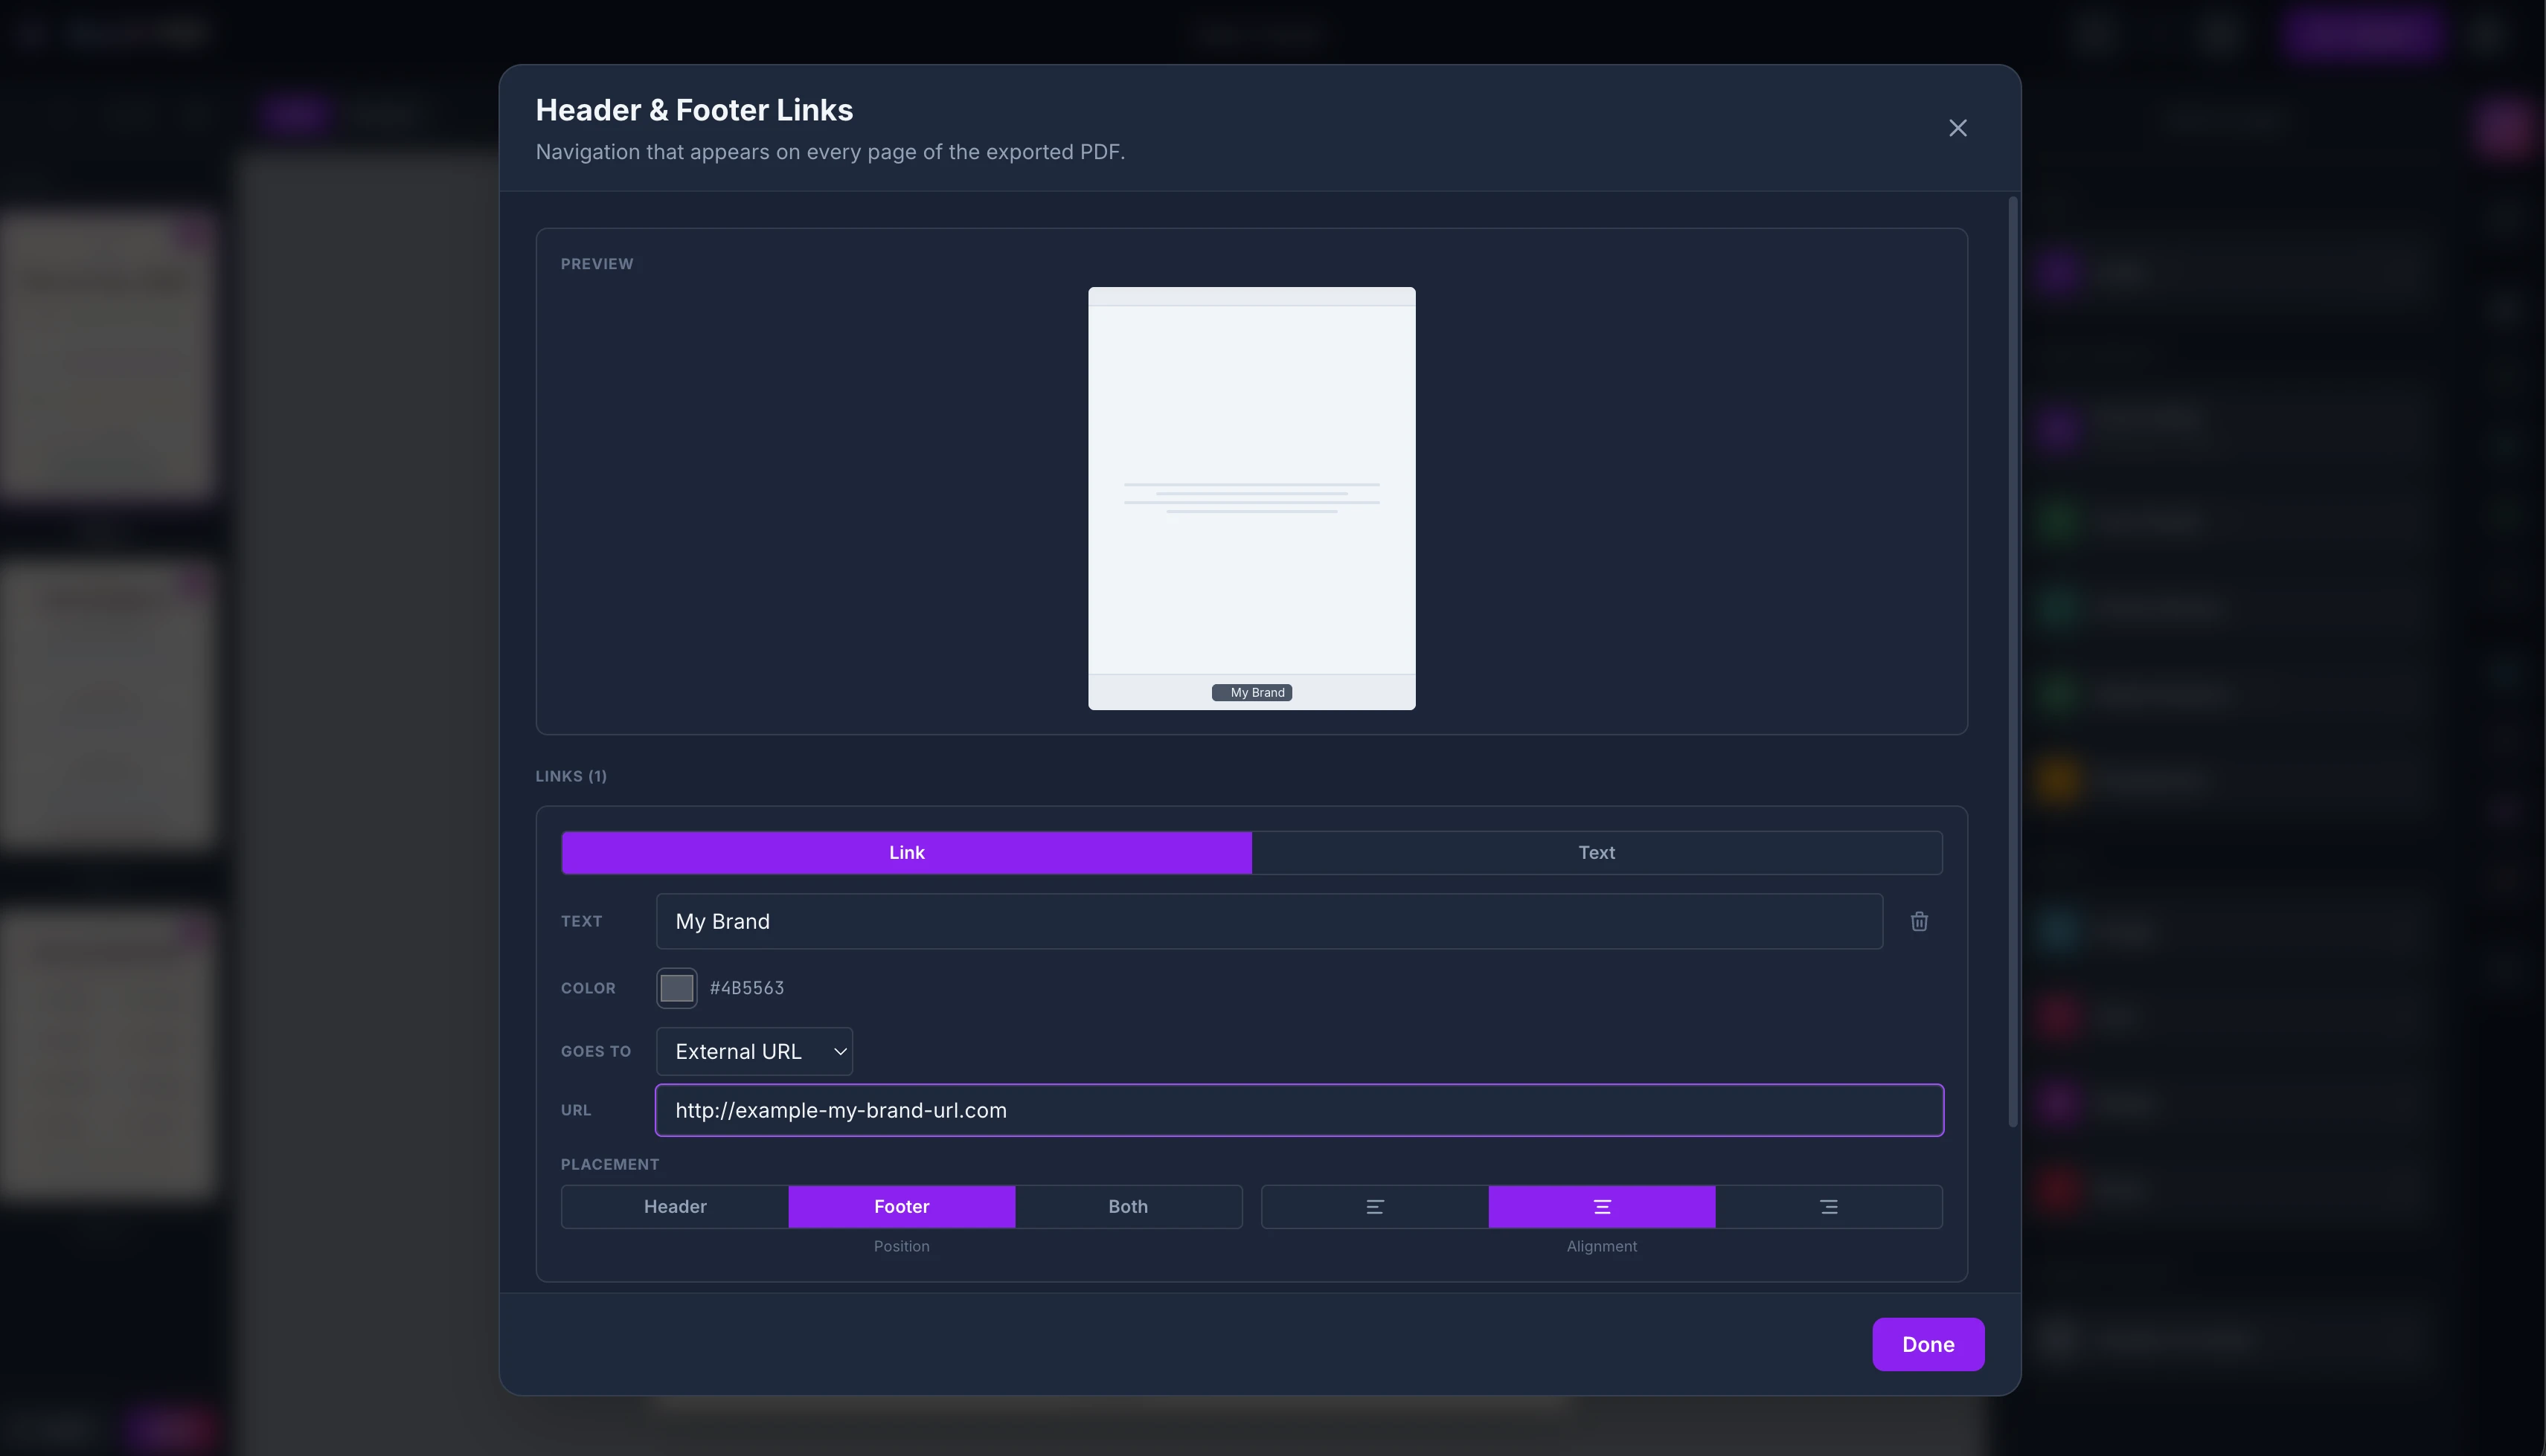Screen dimensions: 2546x1456
Task: Select left alignment icon
Action: tap(1374, 1206)
